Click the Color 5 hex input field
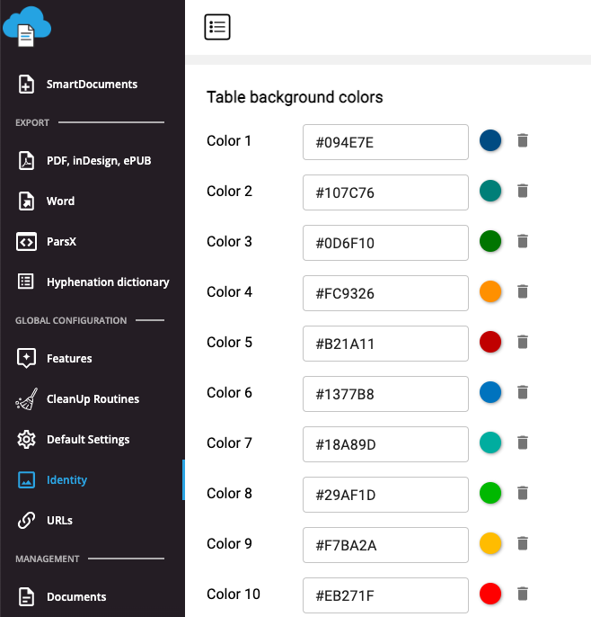The height and width of the screenshot is (617, 591). [x=385, y=344]
